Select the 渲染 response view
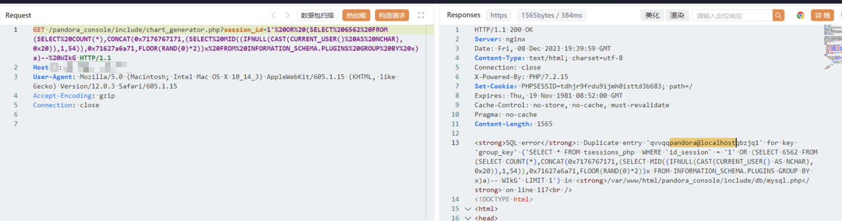Viewport: 842px width, 221px height. pyautogui.click(x=676, y=15)
